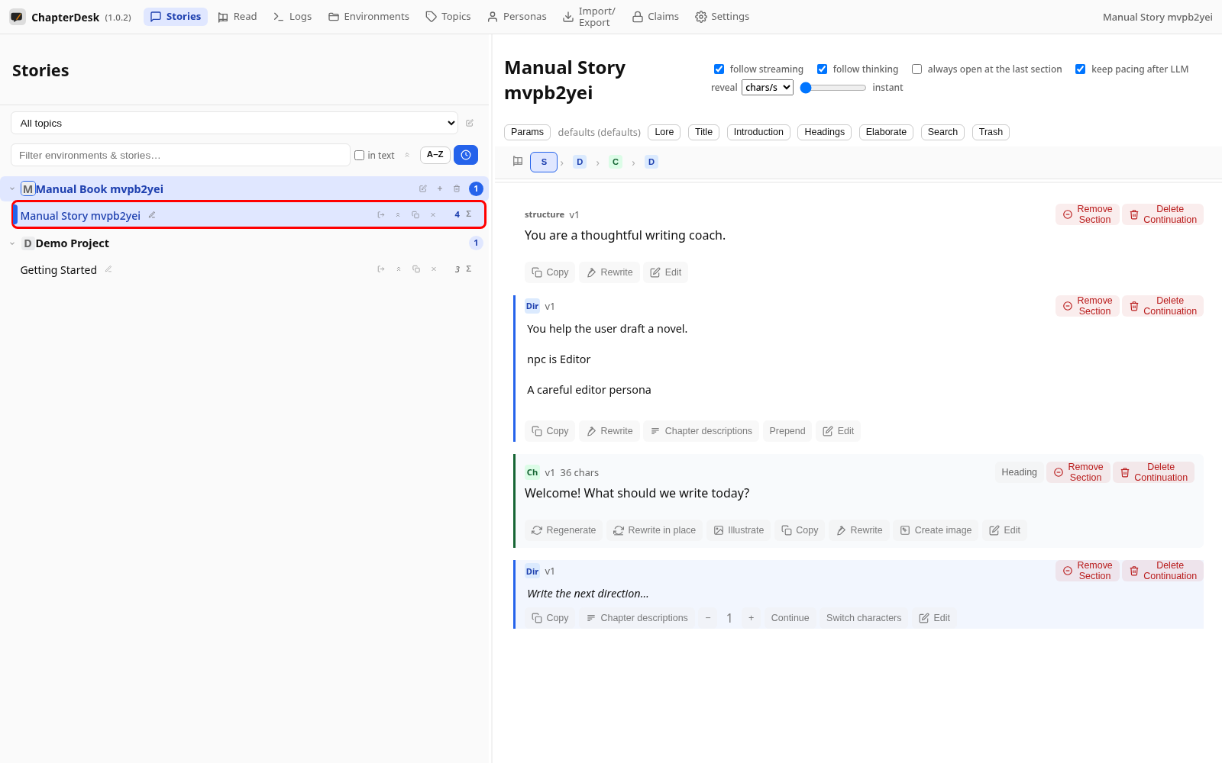Click the A–Z sort toggle
Viewport: 1222px width, 763px height.
(x=435, y=155)
